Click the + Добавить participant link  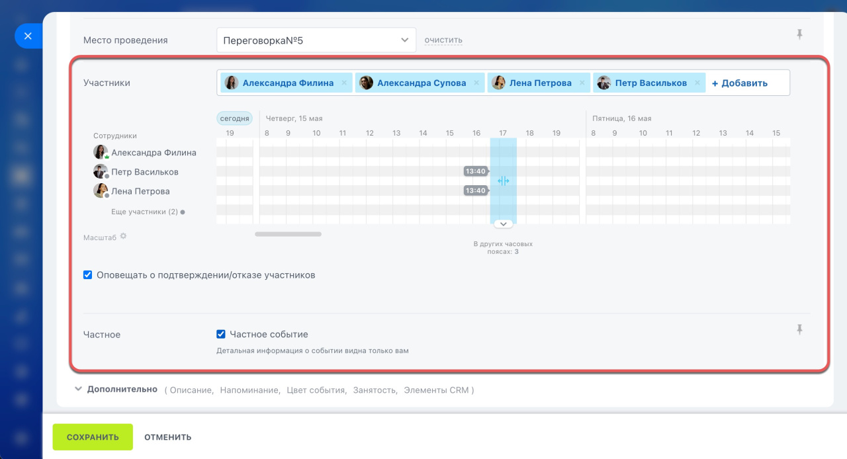click(x=740, y=83)
